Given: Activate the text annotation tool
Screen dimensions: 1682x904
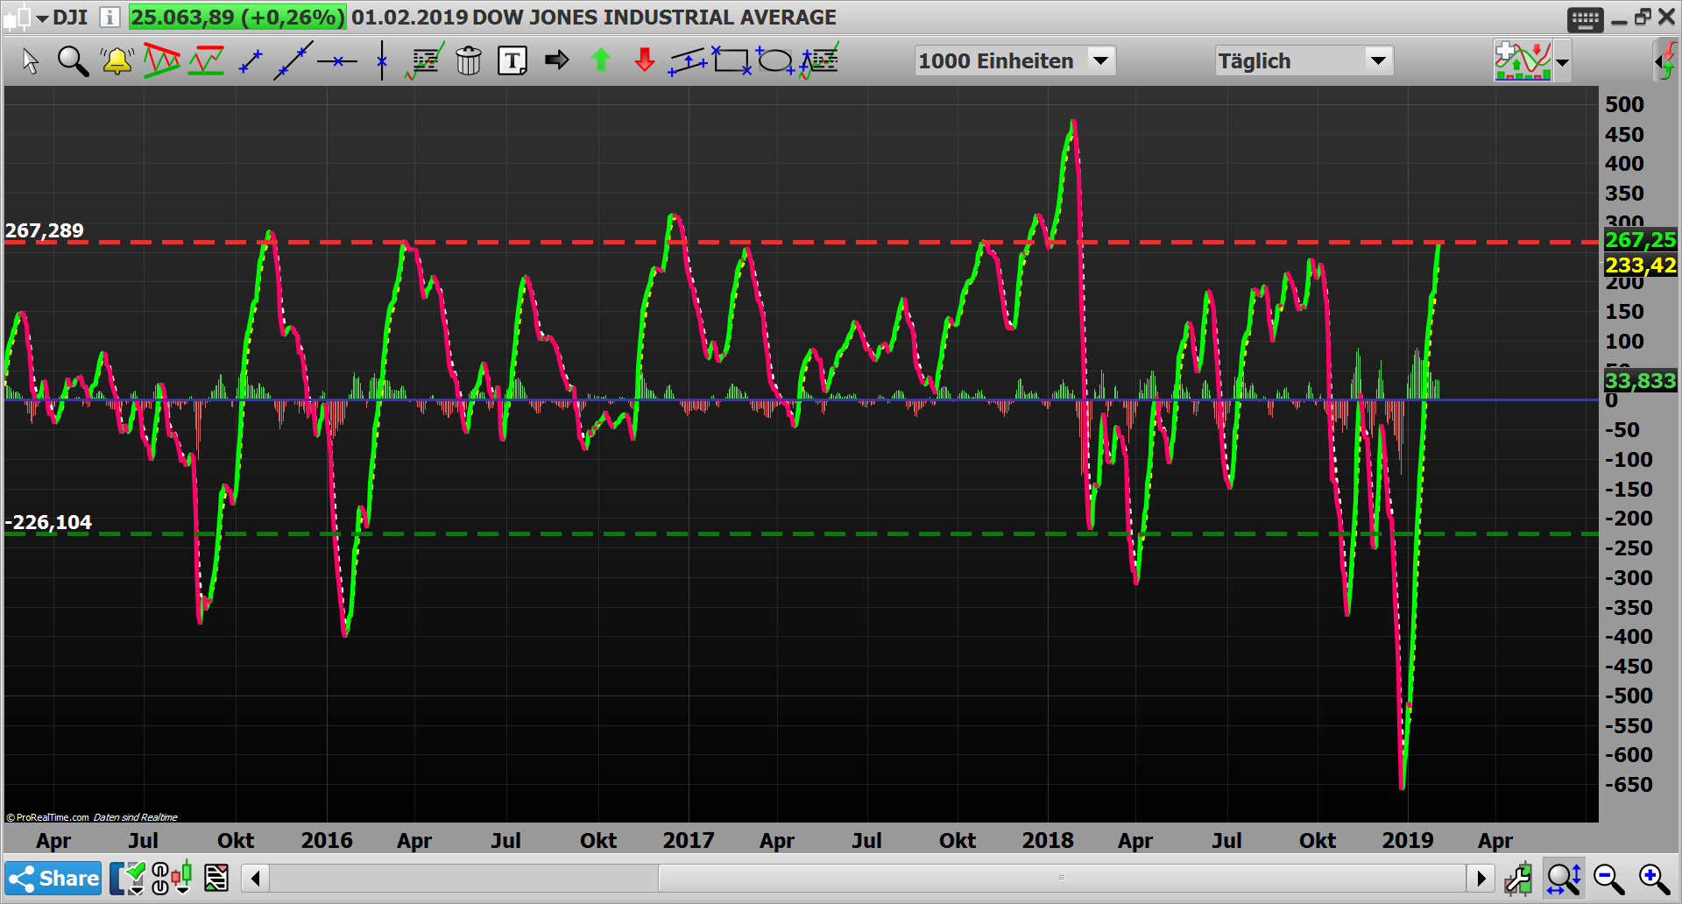Looking at the screenshot, I should pyautogui.click(x=512, y=60).
